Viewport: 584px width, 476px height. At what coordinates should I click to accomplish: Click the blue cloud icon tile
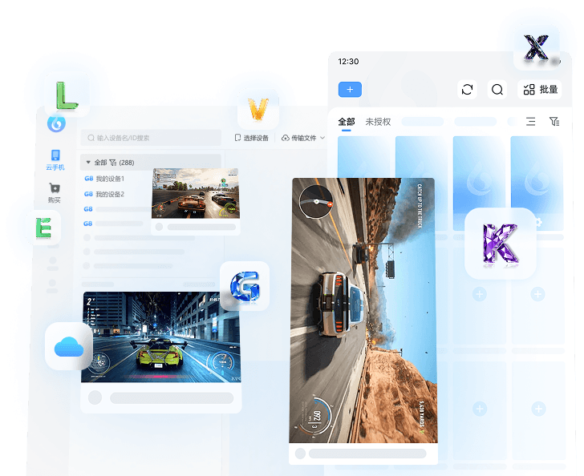(x=69, y=346)
